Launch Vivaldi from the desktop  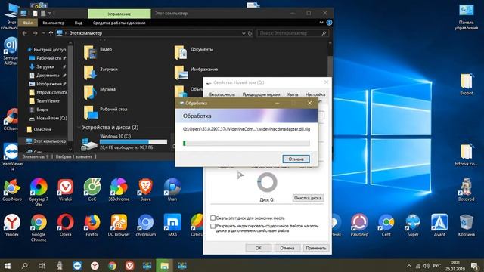point(65,190)
